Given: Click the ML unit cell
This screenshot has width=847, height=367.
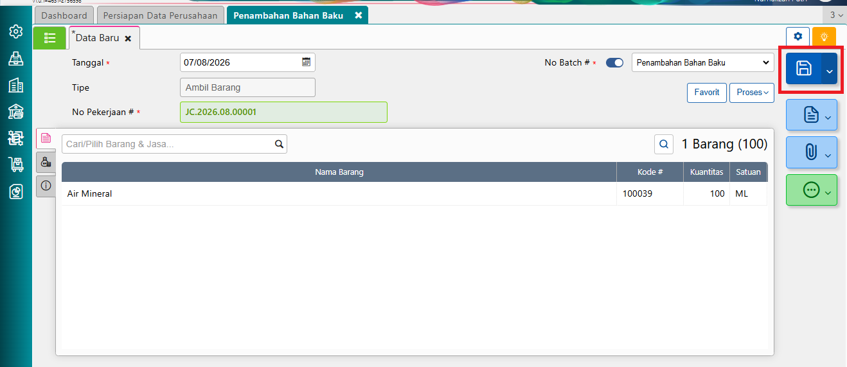Looking at the screenshot, I should [749, 193].
